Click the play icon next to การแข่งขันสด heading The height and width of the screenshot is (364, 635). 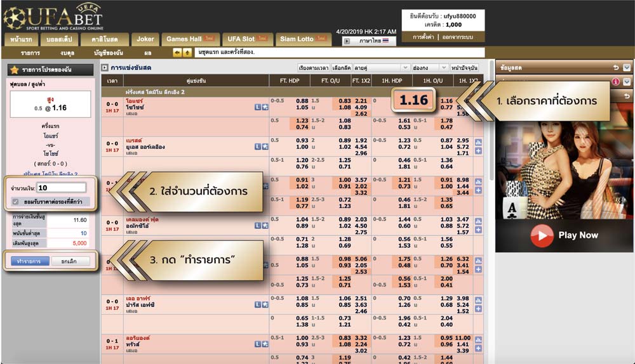[x=105, y=68]
